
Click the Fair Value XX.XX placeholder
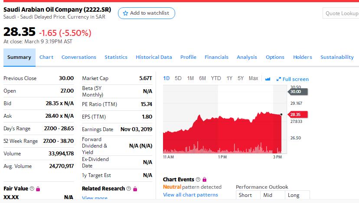(x=11, y=197)
